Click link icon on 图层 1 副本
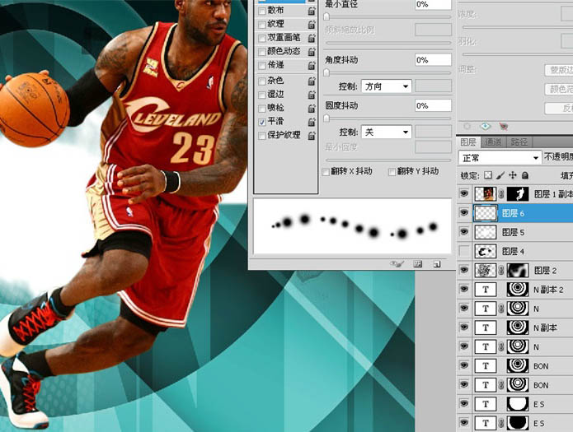573x432 pixels. [501, 193]
